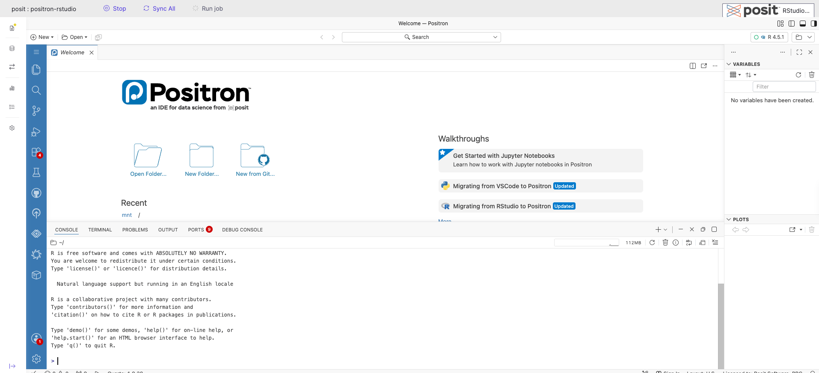Refresh the Variables pane
Viewport: 819px width, 373px height.
(x=798, y=75)
